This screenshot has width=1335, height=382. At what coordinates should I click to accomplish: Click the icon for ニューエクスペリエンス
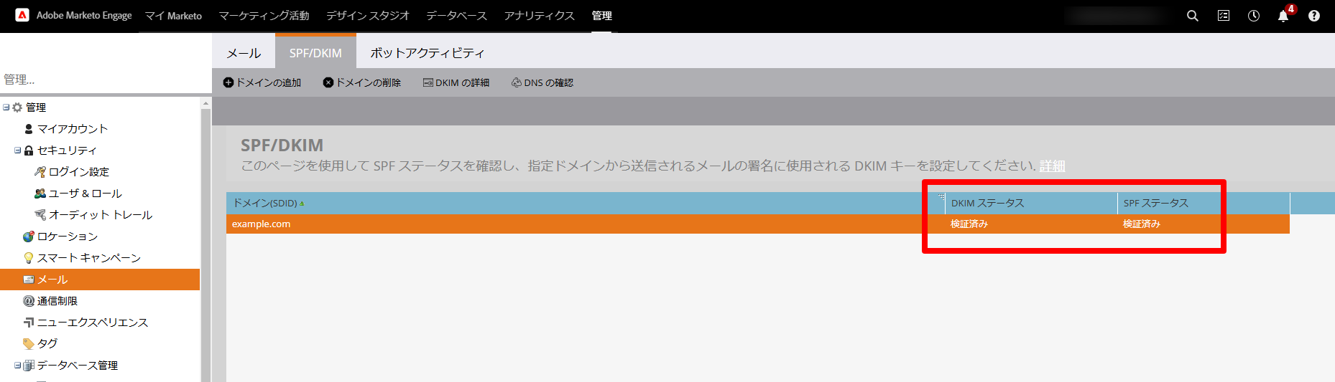29,323
